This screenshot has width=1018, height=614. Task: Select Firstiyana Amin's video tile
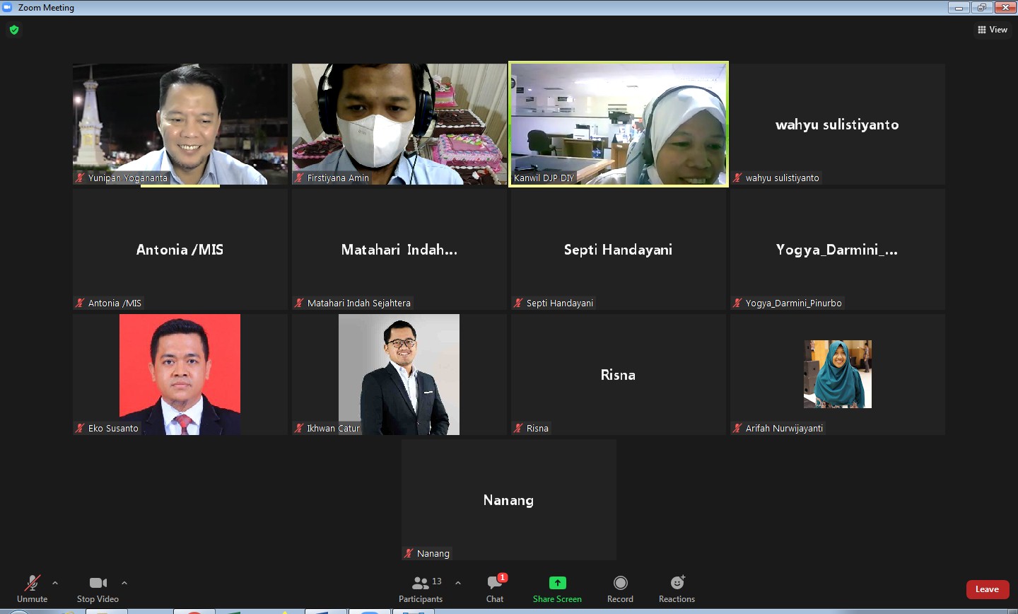coord(399,124)
